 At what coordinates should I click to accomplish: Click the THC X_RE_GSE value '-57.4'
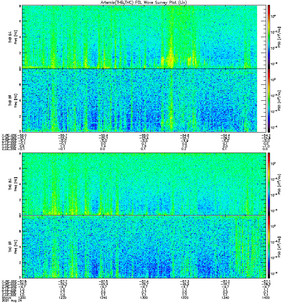coord(144,281)
